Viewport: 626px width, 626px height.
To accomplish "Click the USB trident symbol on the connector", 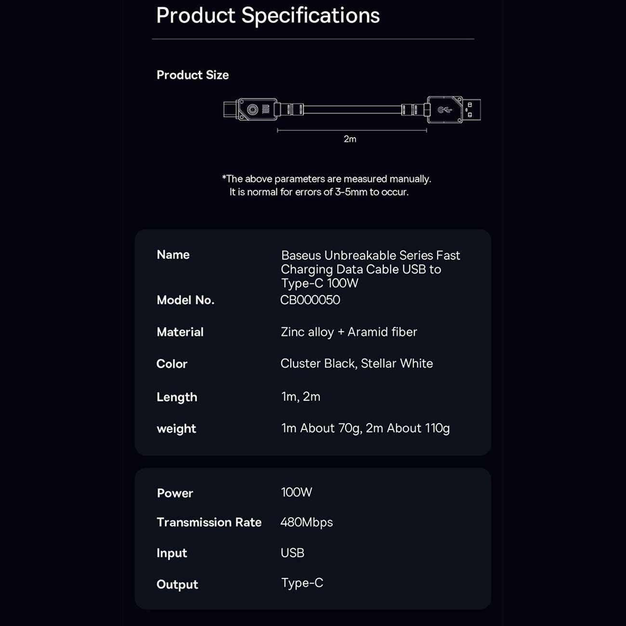I will point(444,110).
